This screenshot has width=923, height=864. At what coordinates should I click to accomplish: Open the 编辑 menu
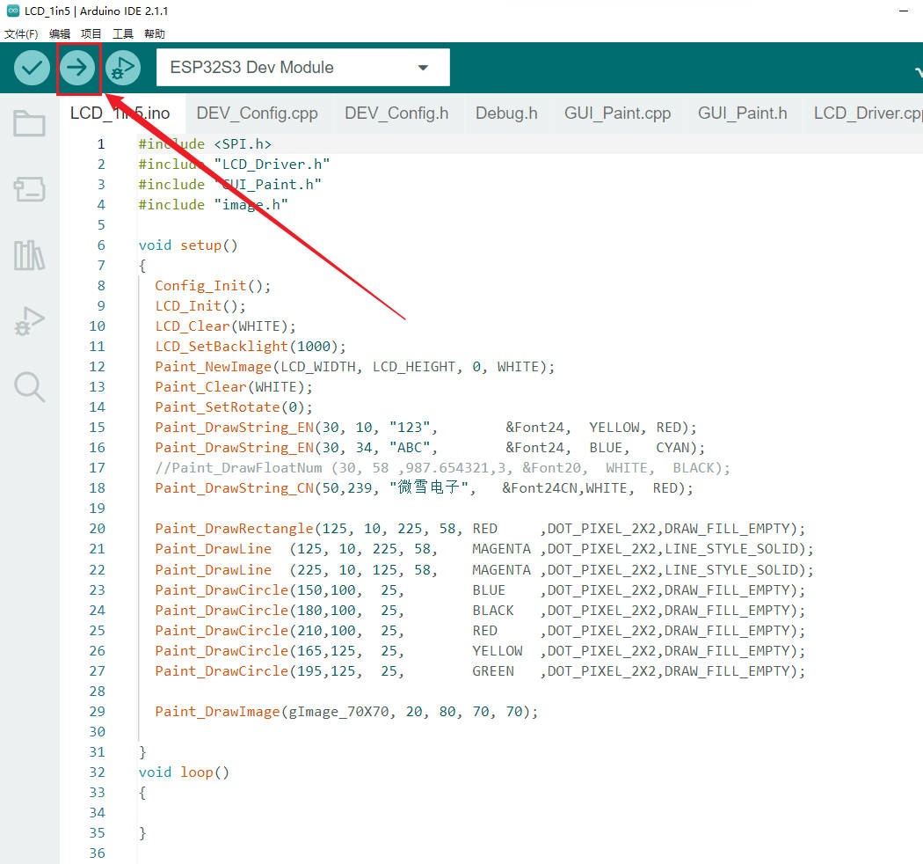pyautogui.click(x=60, y=34)
